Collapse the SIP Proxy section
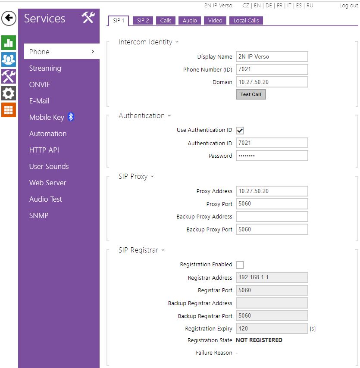The height and width of the screenshot is (368, 360). pos(136,177)
